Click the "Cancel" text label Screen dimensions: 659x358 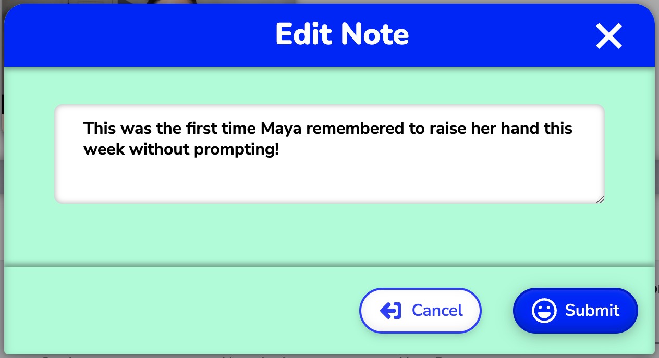click(x=437, y=311)
